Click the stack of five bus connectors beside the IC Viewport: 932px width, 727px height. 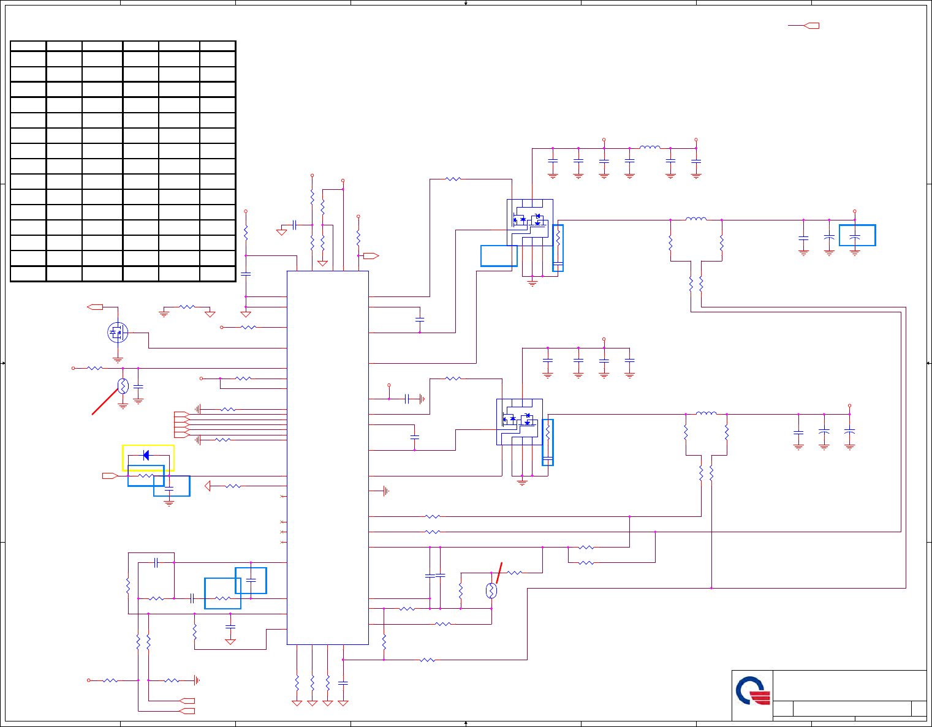(182, 424)
